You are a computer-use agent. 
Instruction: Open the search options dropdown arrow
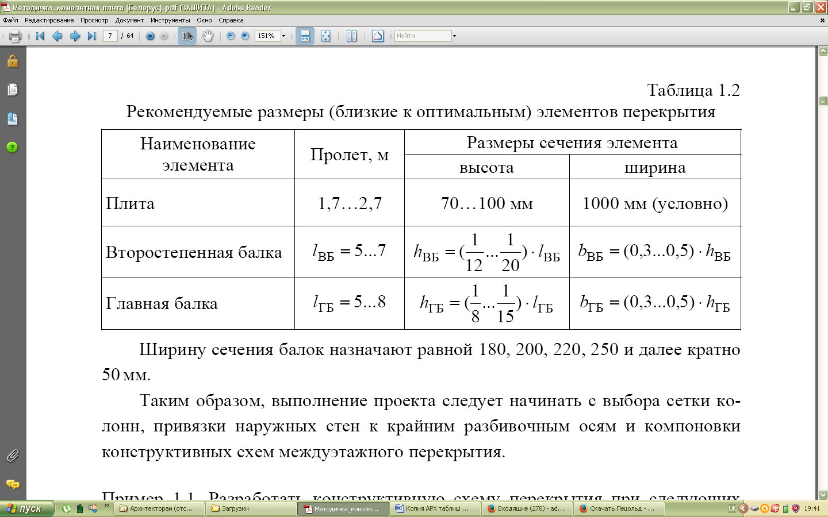click(454, 36)
